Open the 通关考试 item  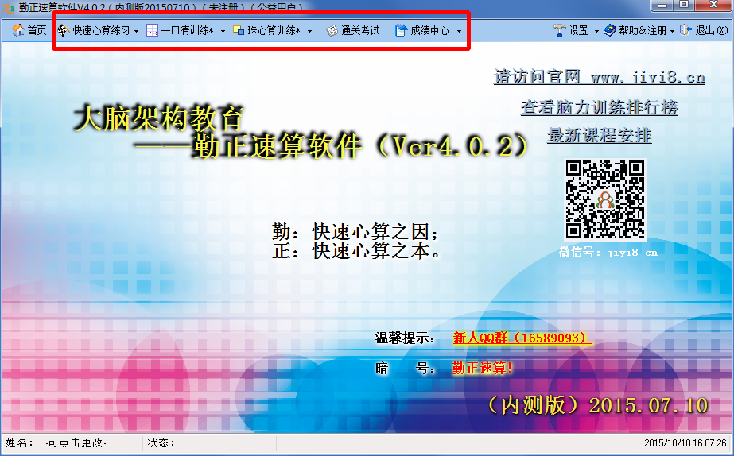click(360, 31)
